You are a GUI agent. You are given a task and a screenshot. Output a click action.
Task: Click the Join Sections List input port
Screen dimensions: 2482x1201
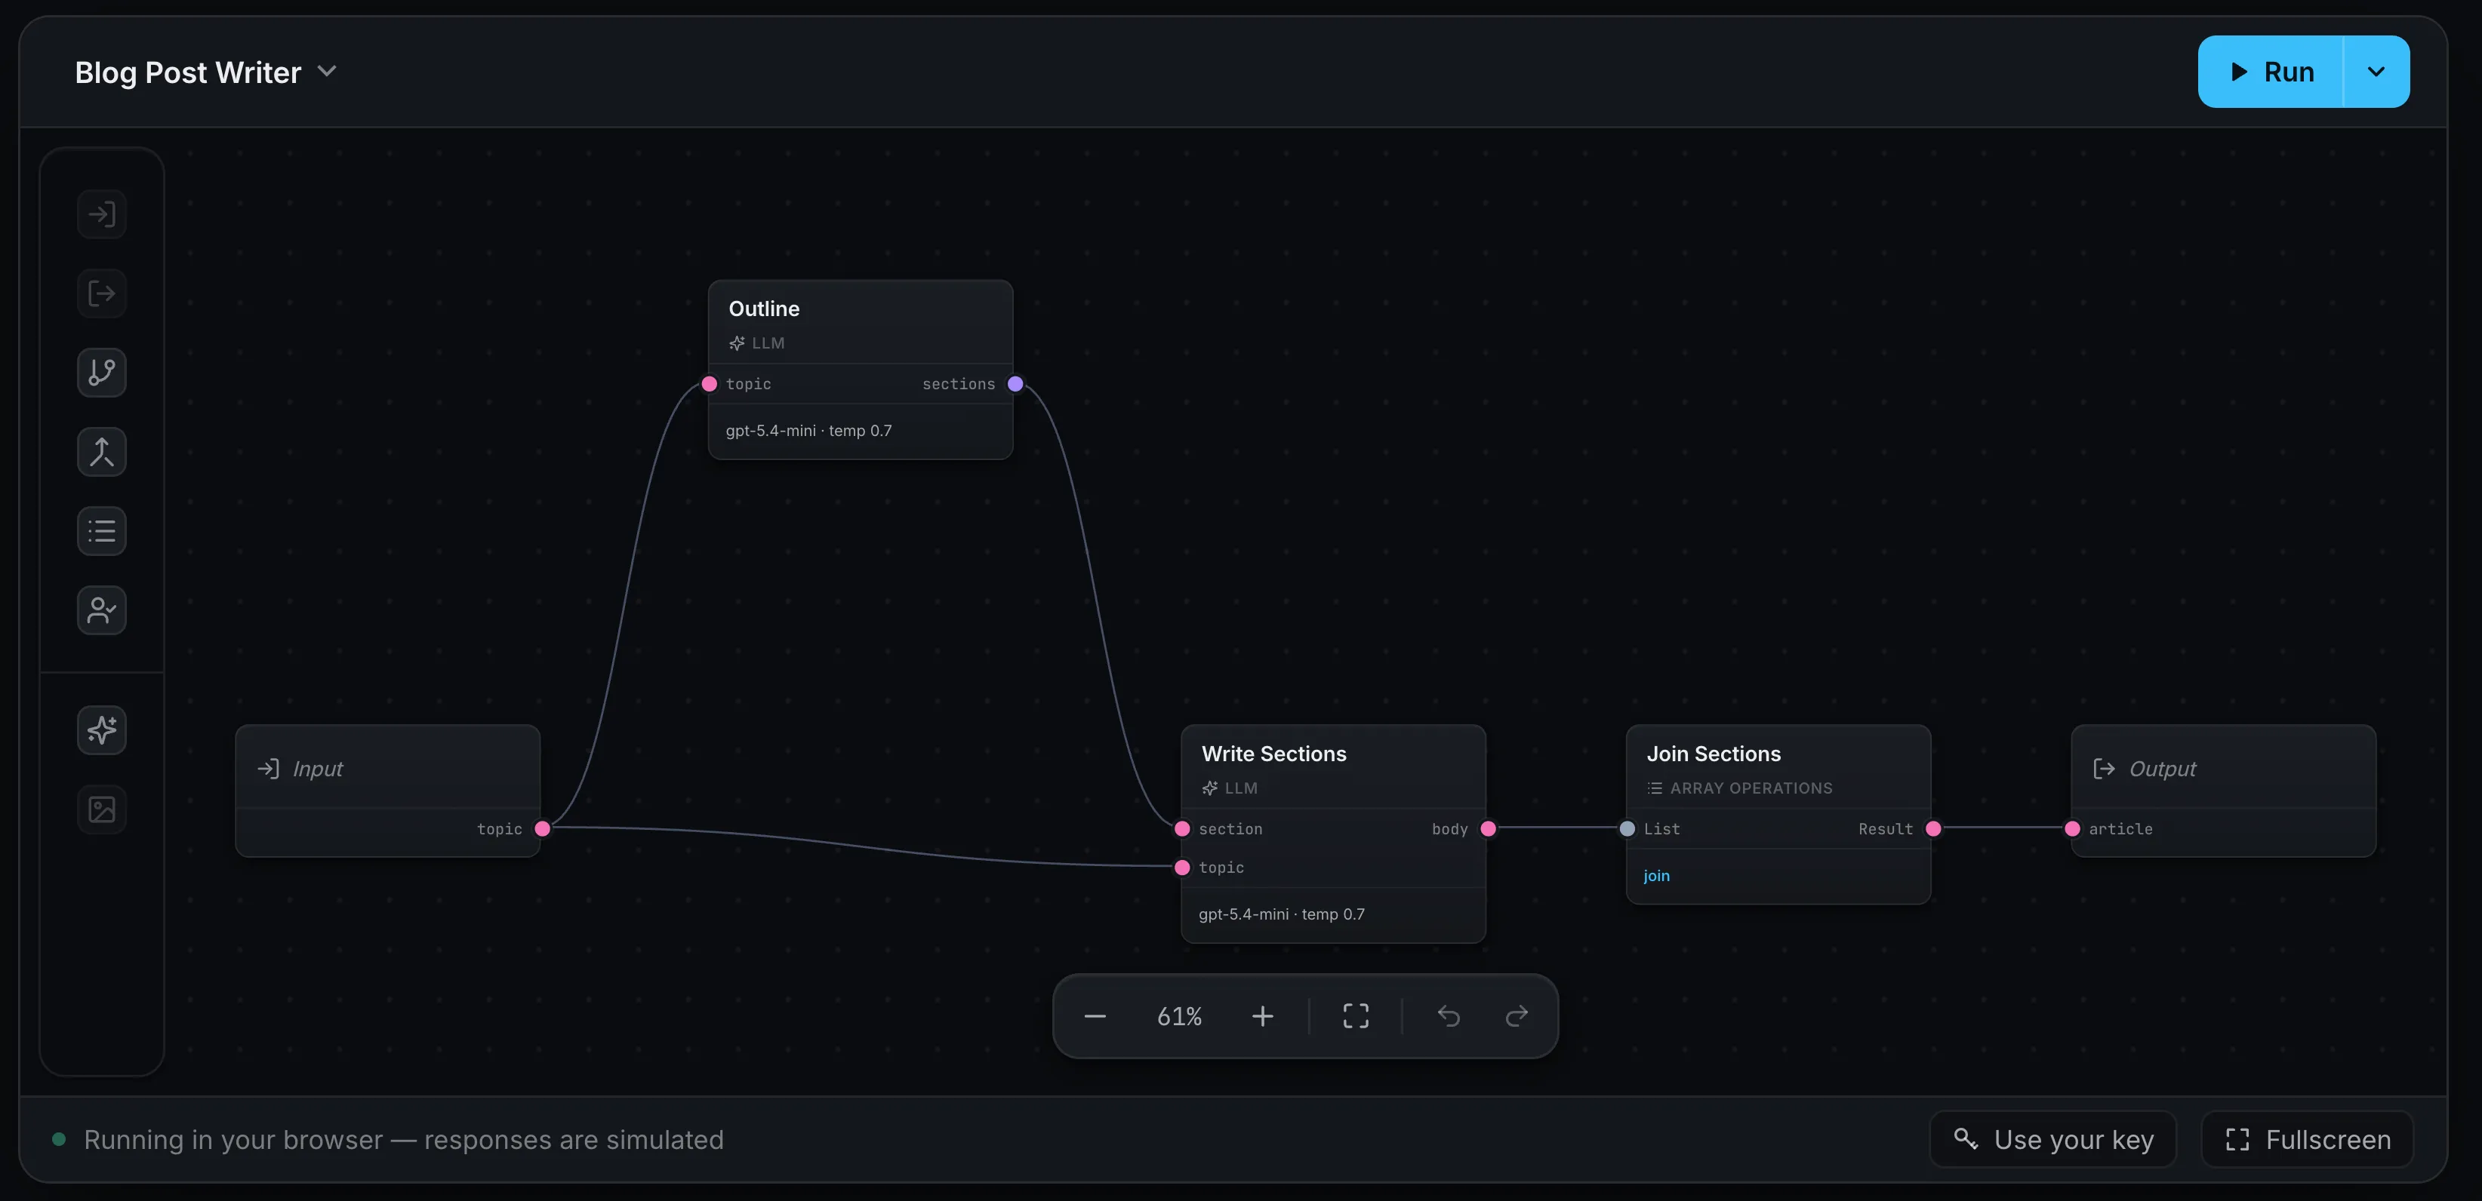click(x=1627, y=828)
